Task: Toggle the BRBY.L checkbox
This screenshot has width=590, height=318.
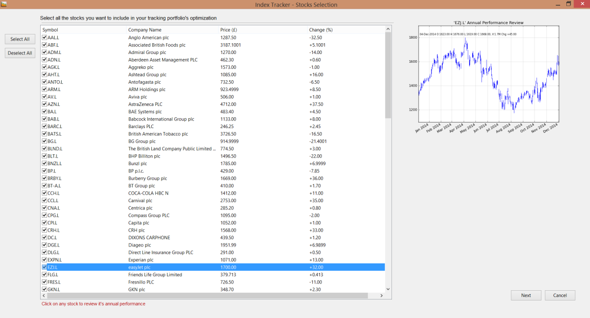Action: tap(44, 179)
